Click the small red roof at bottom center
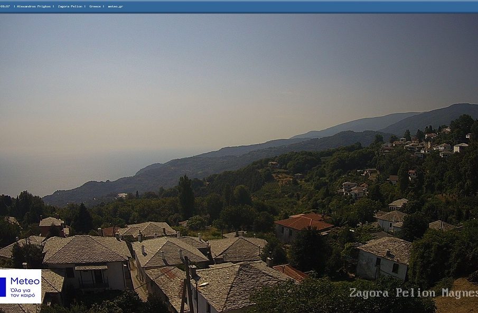 point(290,272)
